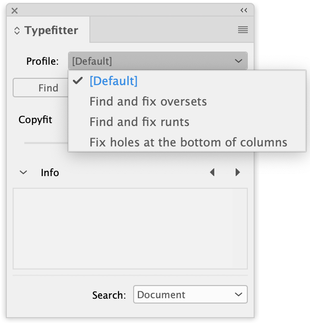Pick Fix holes at the bottom of columns
This screenshot has height=323, width=310.
pyautogui.click(x=187, y=142)
